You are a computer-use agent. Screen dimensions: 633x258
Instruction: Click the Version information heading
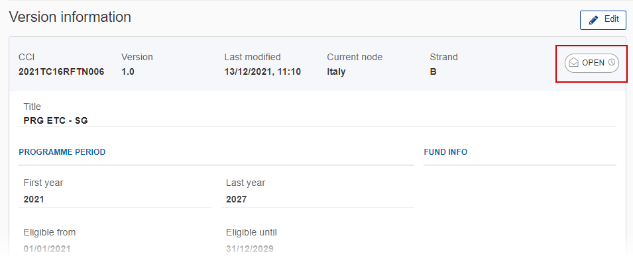(70, 17)
